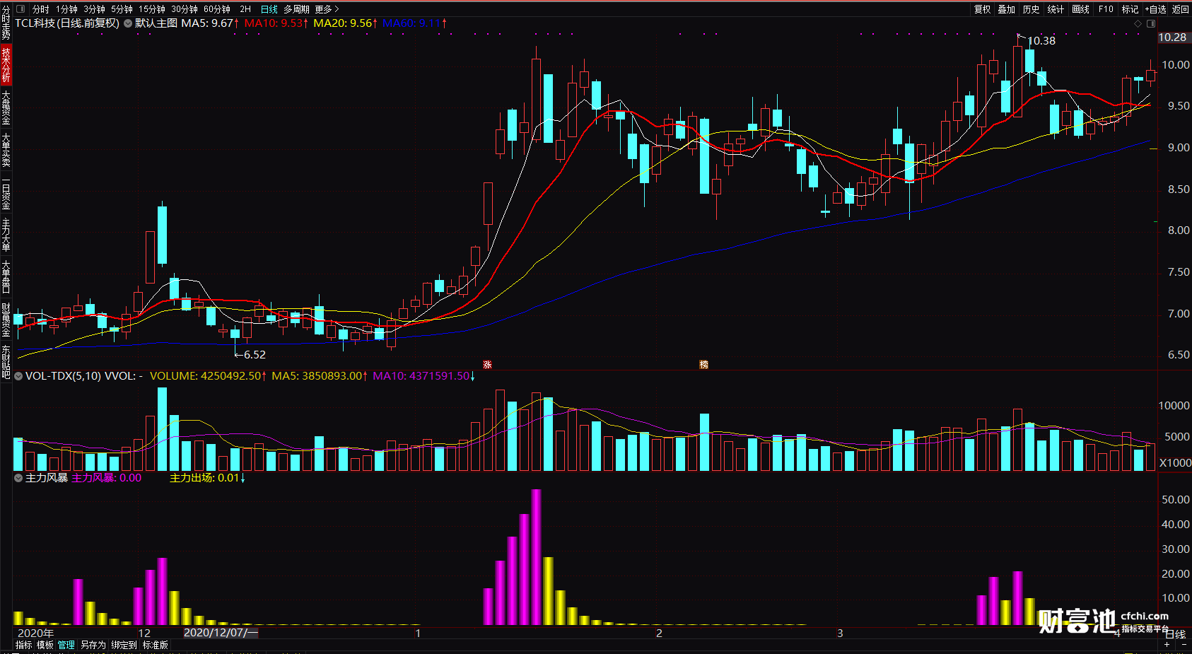The image size is (1192, 654).
Task: Select the 3分钟 period
Action: [94, 9]
